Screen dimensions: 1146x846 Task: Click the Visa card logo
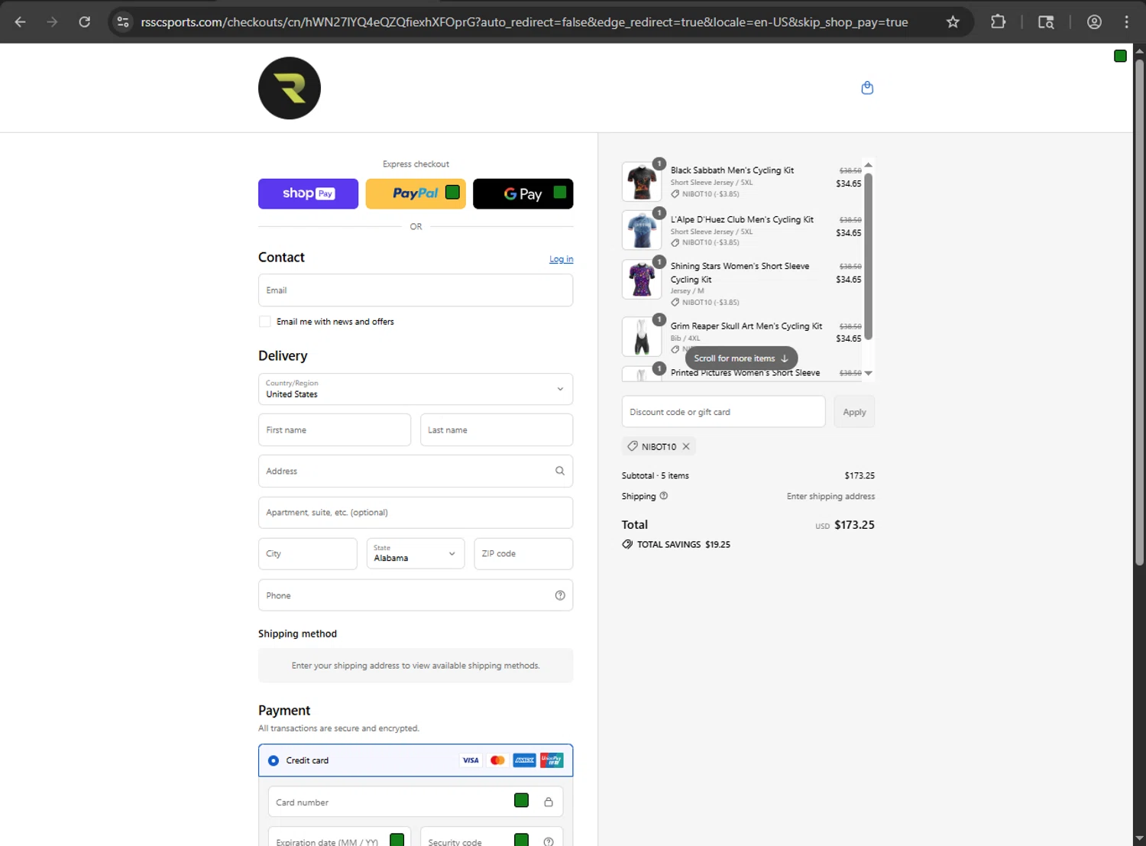[471, 760]
